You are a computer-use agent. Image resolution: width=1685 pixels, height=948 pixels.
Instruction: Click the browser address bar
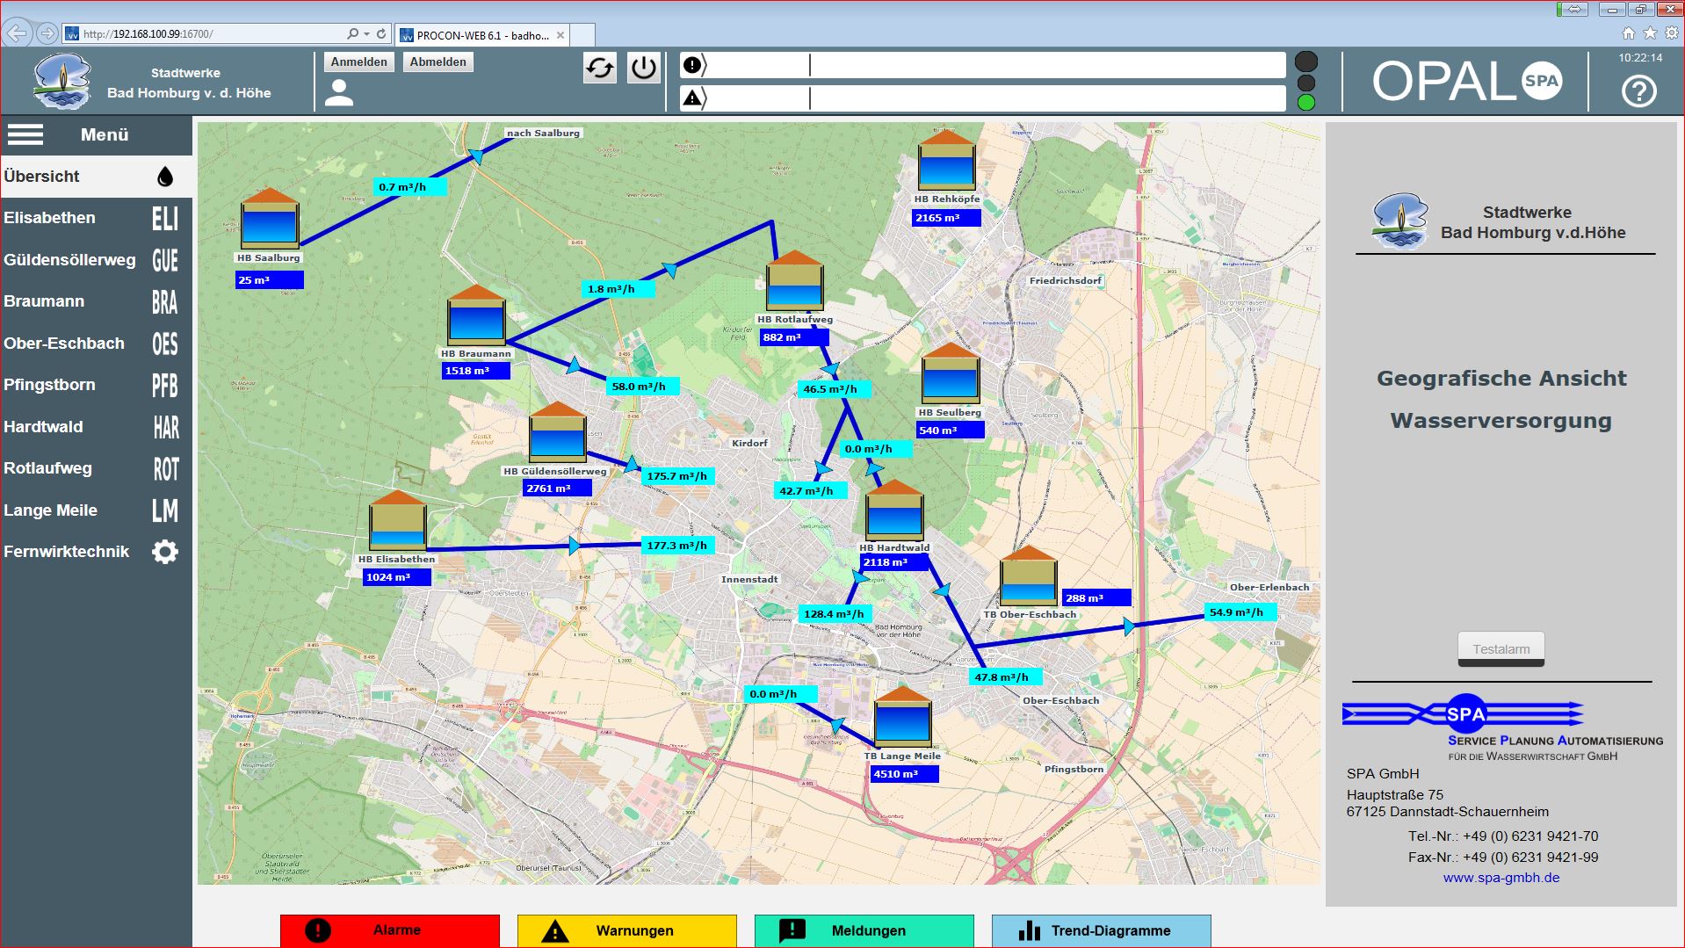(211, 34)
